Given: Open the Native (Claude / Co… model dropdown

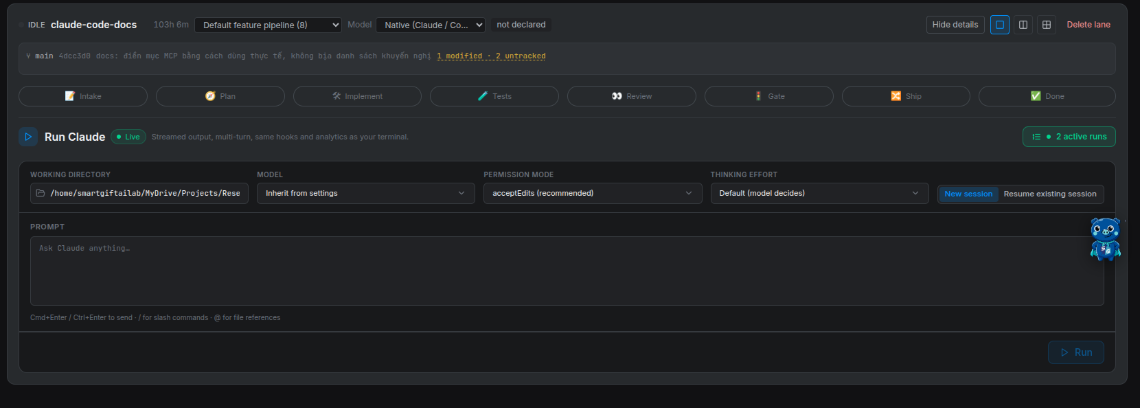Looking at the screenshot, I should 431,25.
